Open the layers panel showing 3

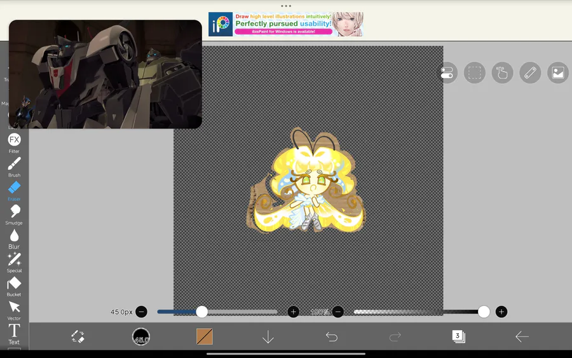pos(458,336)
